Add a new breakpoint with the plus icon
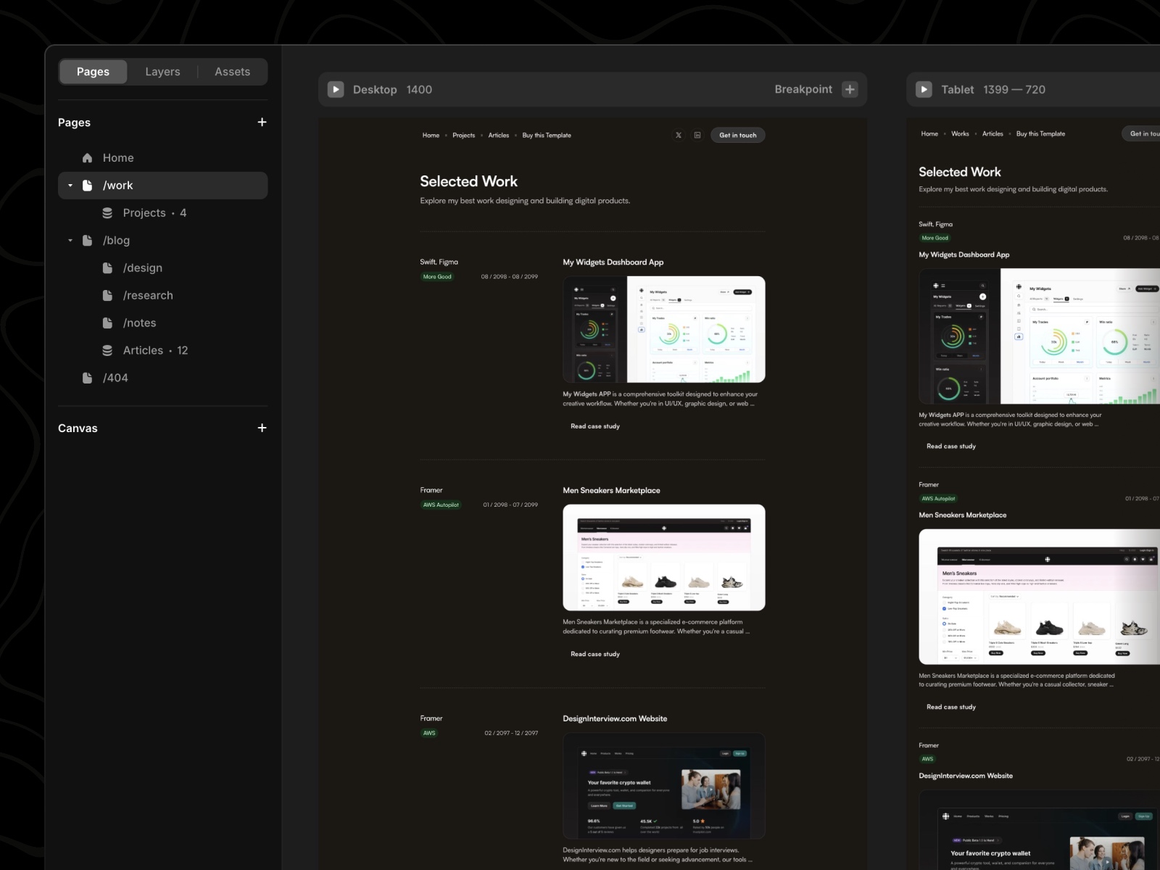The image size is (1160, 870). pyautogui.click(x=850, y=89)
